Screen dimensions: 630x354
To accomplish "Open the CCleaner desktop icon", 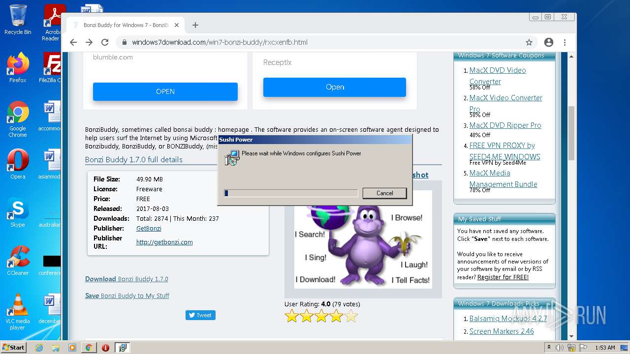I will 18,261.
